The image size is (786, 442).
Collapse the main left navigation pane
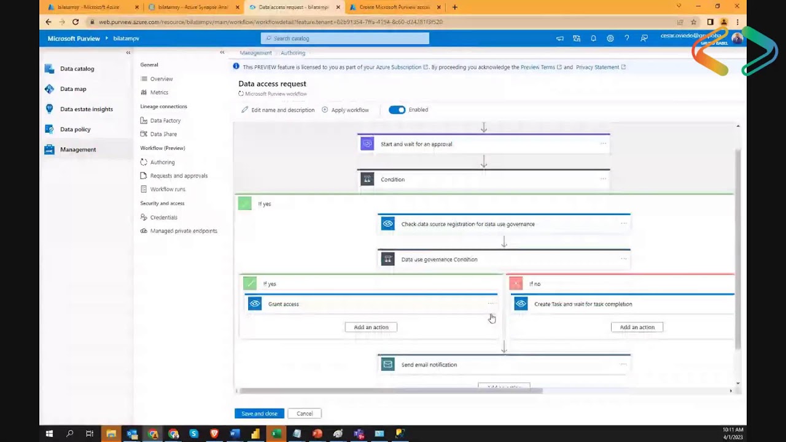click(128, 53)
